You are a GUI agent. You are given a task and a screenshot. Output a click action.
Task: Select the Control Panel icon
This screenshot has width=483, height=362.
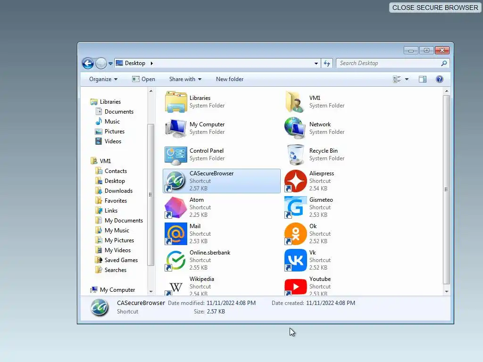pos(175,155)
